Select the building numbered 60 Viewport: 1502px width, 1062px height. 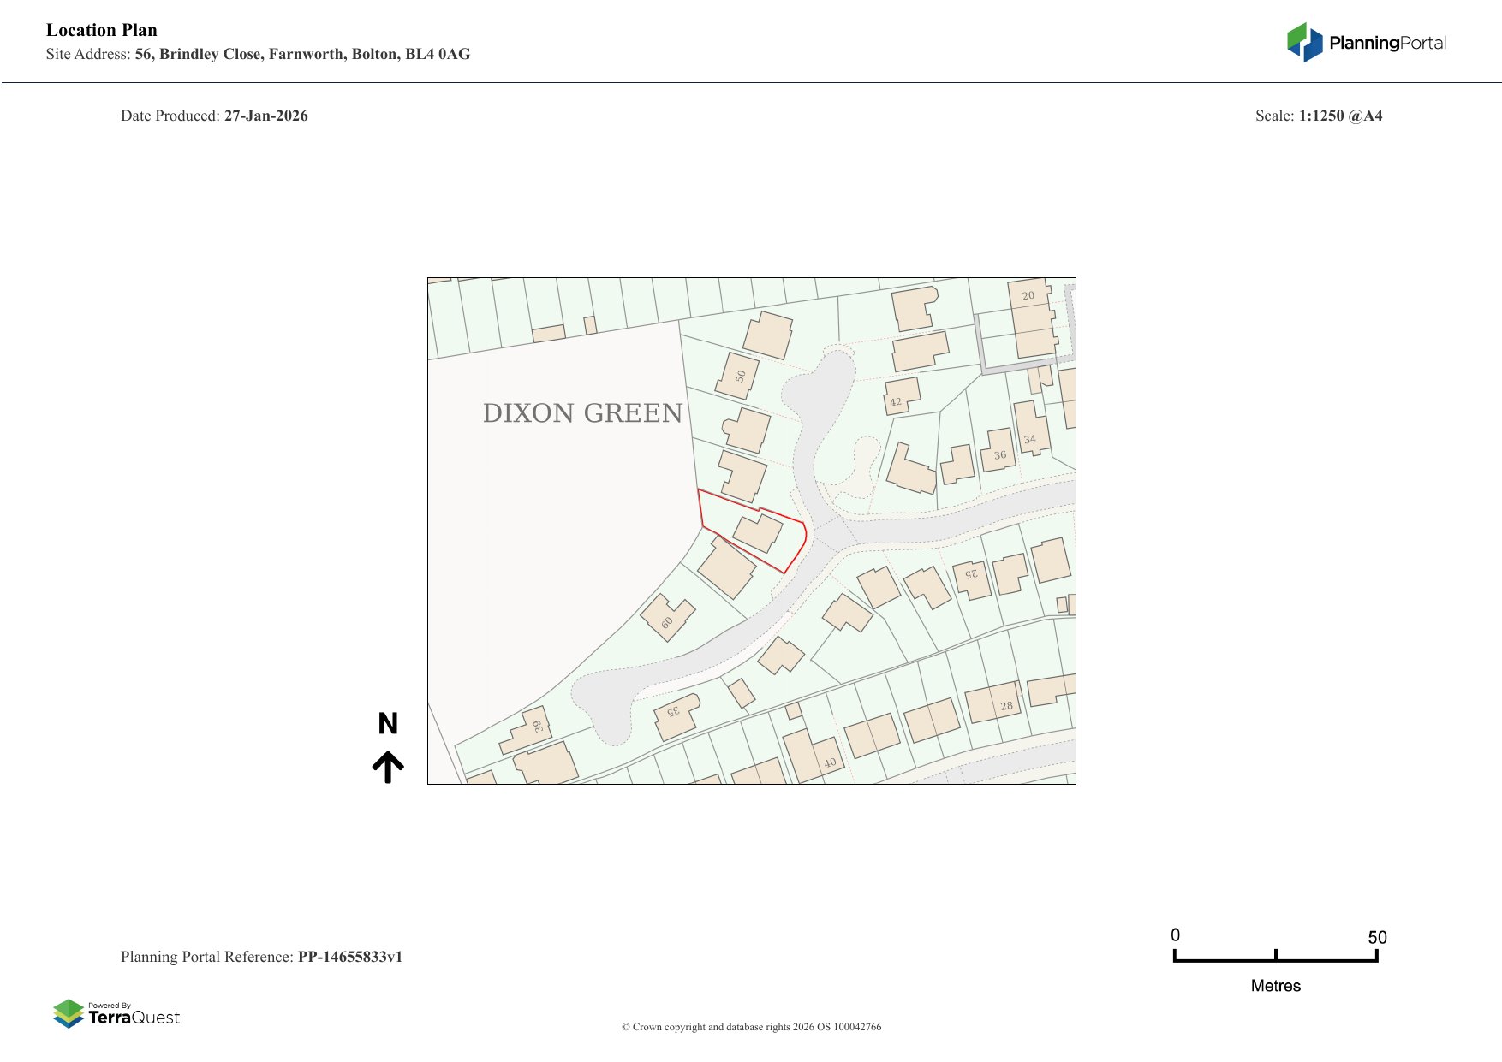coord(667,617)
